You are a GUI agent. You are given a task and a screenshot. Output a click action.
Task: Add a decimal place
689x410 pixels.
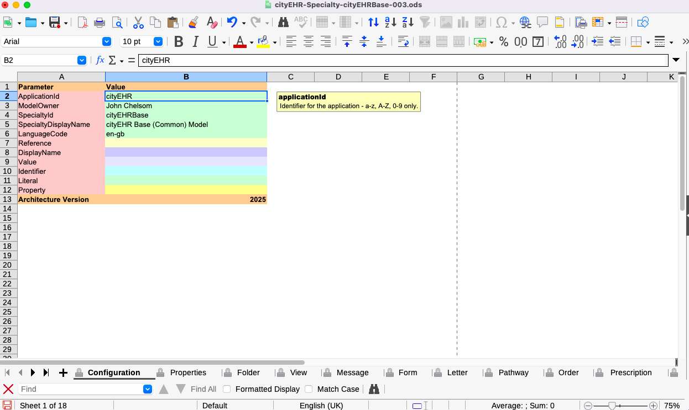(x=560, y=41)
